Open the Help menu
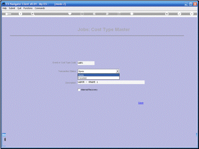Screen dimensions: 199x149 tap(4, 8)
